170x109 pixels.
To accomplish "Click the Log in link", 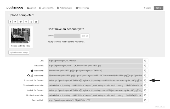I will pos(147,8).
